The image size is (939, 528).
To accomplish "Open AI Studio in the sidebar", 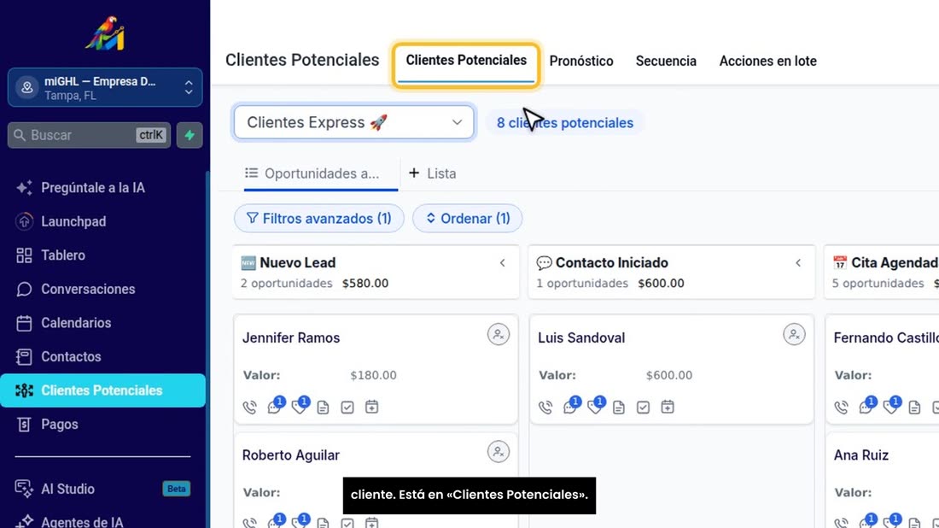I will [67, 489].
